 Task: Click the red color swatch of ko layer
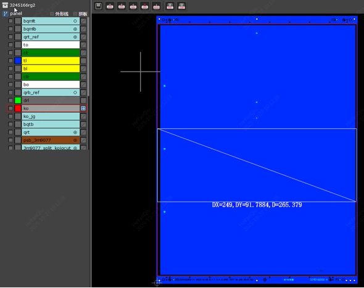(x=18, y=109)
